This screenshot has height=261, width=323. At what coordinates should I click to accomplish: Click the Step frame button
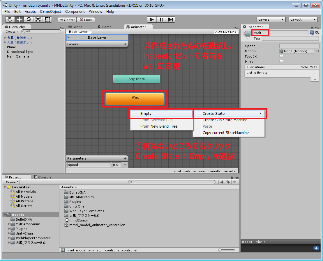(170, 19)
